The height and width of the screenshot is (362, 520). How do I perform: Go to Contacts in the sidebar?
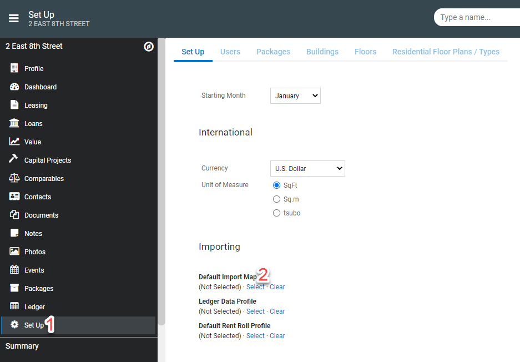[38, 197]
